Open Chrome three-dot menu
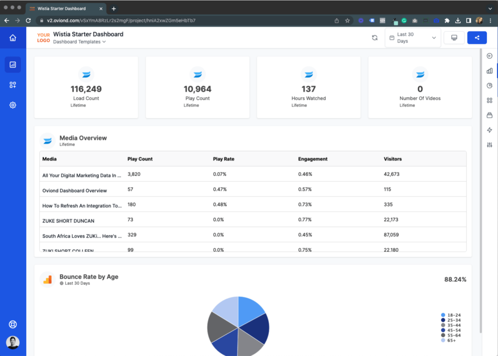 point(490,20)
